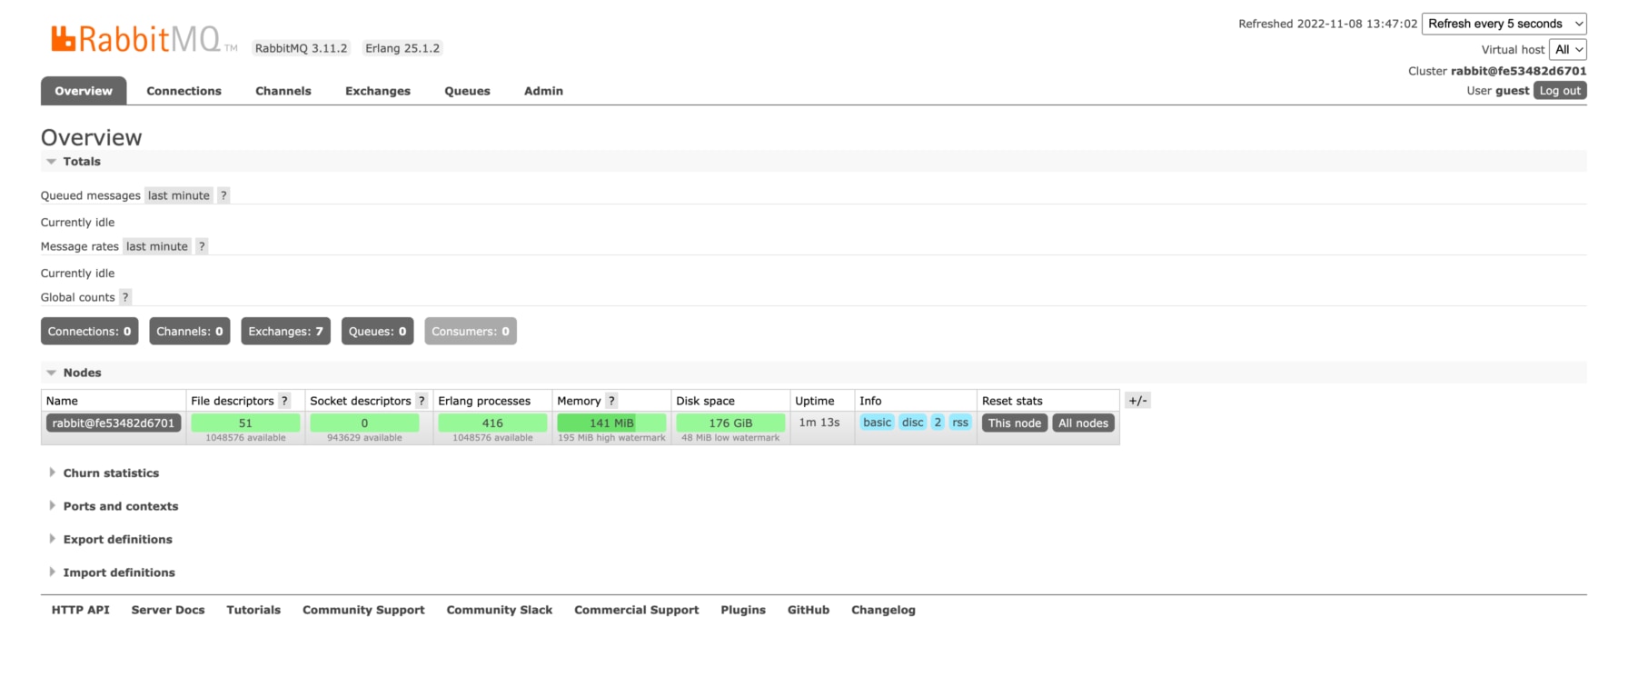The image size is (1628, 687).
Task: Open the Server Docs link
Action: [168, 611]
